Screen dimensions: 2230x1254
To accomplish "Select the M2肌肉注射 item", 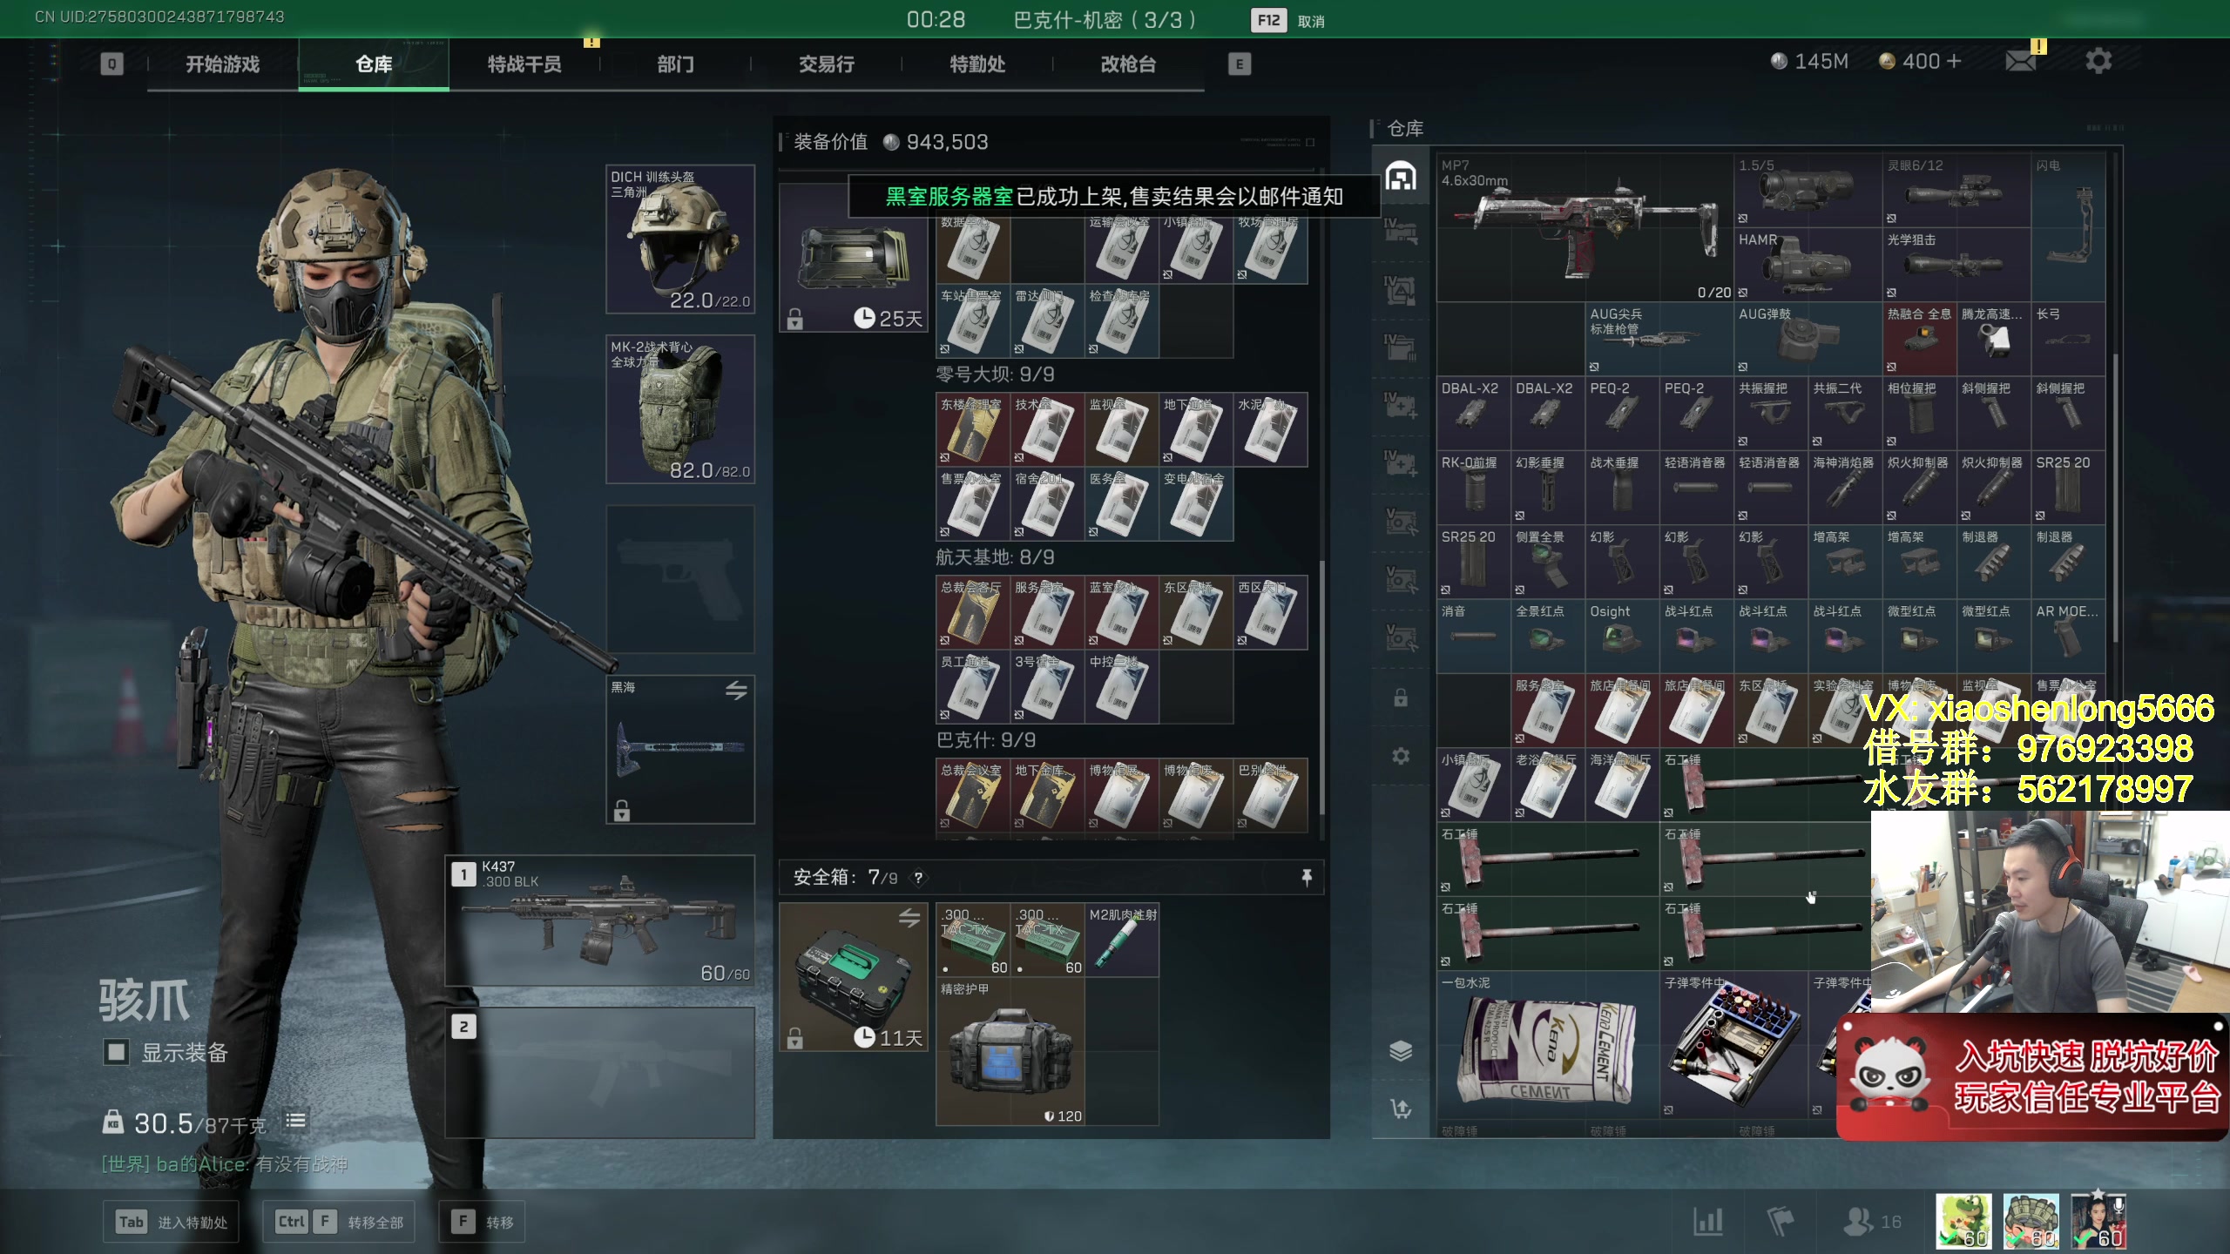I will [1122, 940].
